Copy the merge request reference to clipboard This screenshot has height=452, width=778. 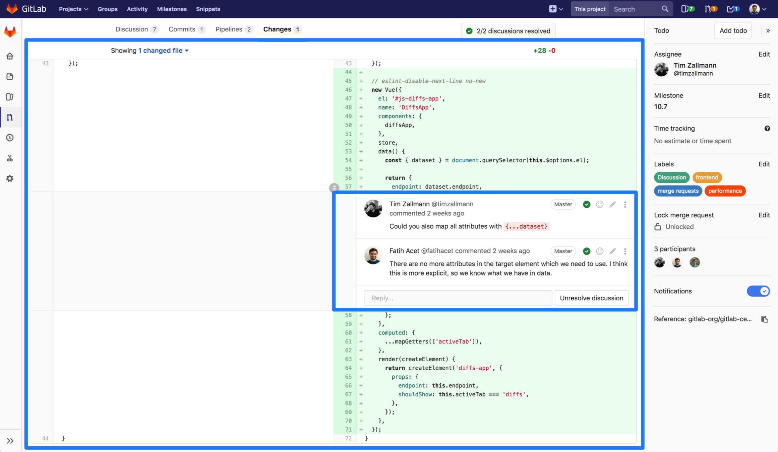(x=764, y=319)
